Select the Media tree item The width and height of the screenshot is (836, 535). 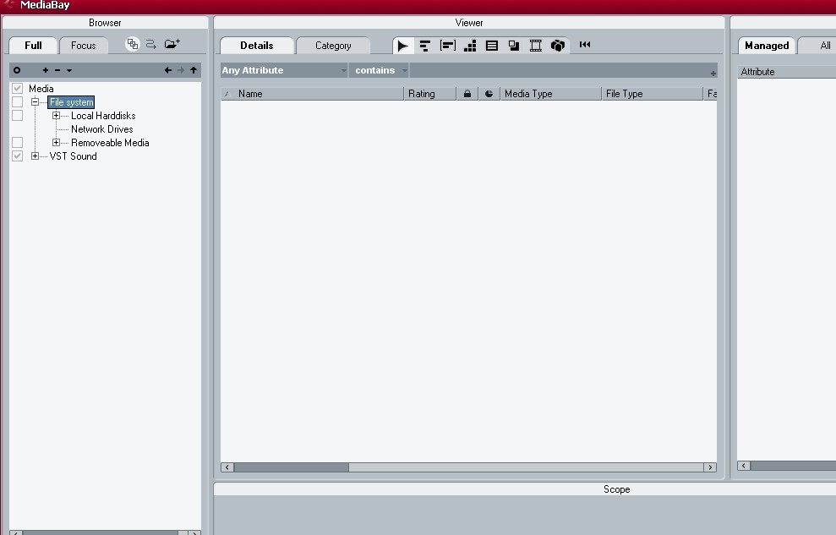pyautogui.click(x=41, y=89)
